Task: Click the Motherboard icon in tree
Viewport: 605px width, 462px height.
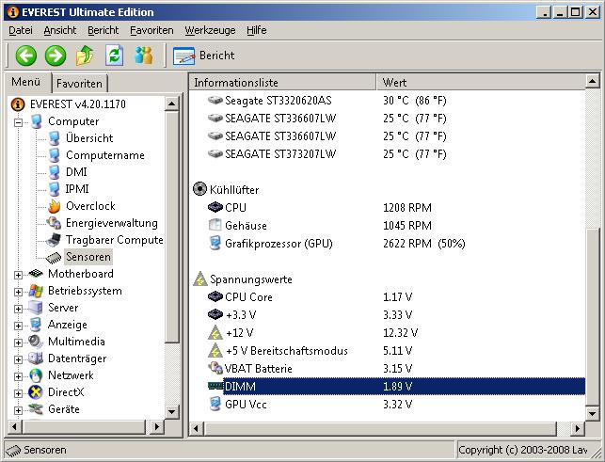Action: click(36, 274)
